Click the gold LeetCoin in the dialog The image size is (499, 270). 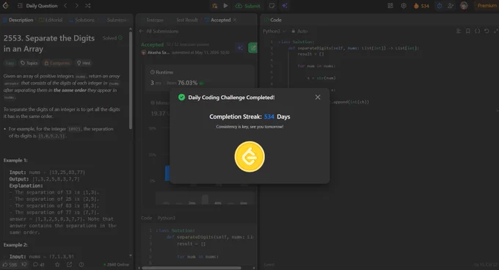[249, 156]
